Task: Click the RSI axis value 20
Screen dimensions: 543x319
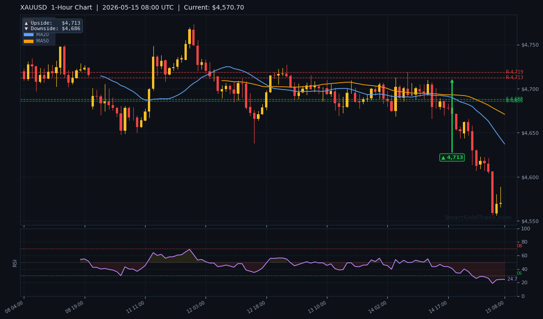Action: [524, 283]
